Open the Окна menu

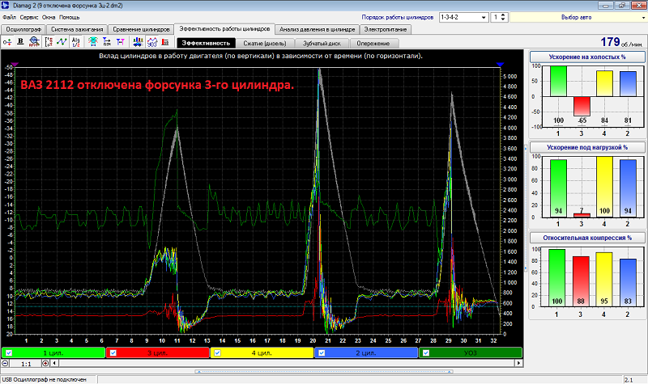pyautogui.click(x=49, y=17)
